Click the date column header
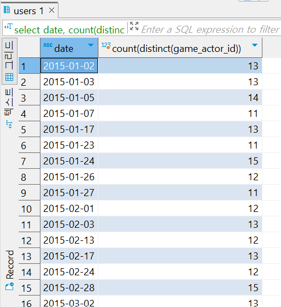The width and height of the screenshot is (281, 307). tap(69, 48)
